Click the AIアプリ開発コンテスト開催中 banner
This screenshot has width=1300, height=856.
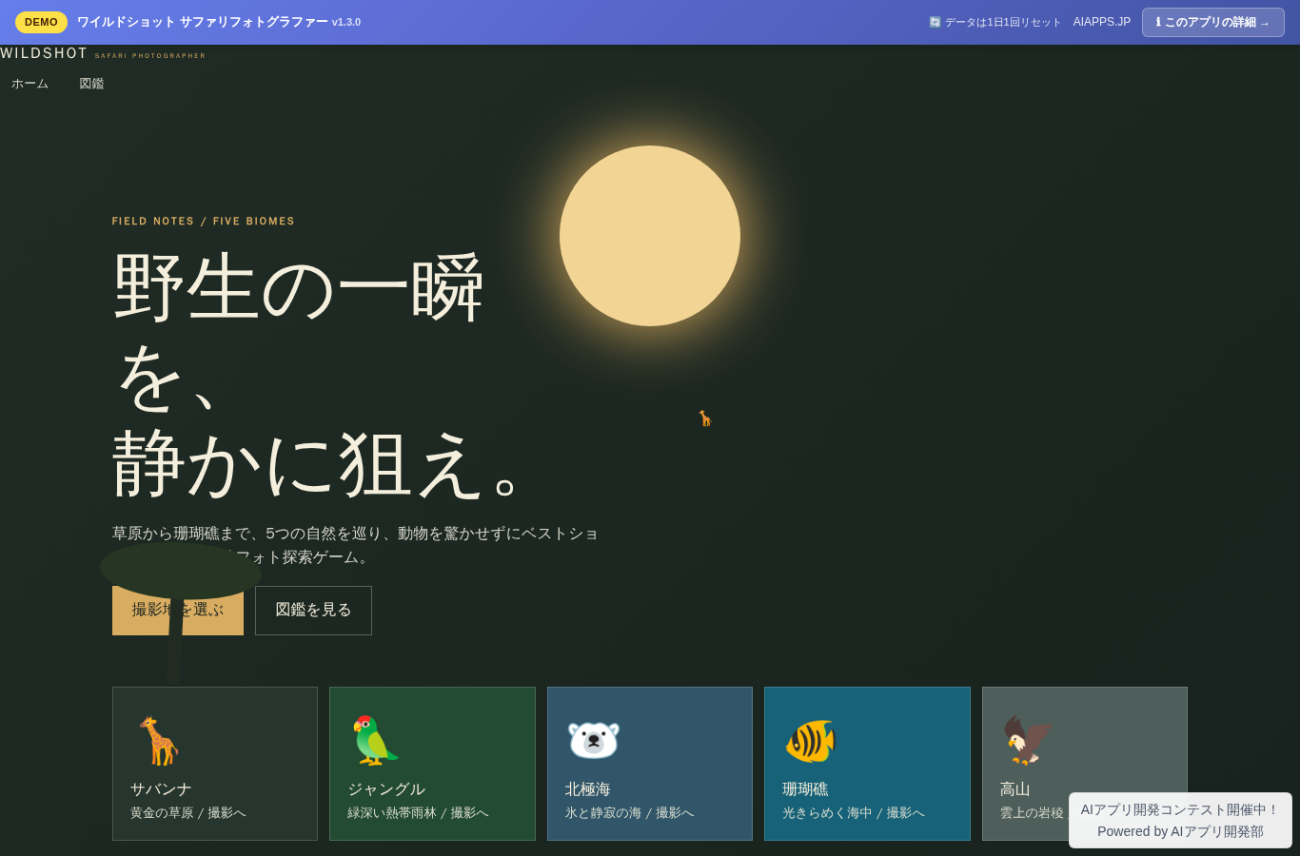pos(1180,820)
